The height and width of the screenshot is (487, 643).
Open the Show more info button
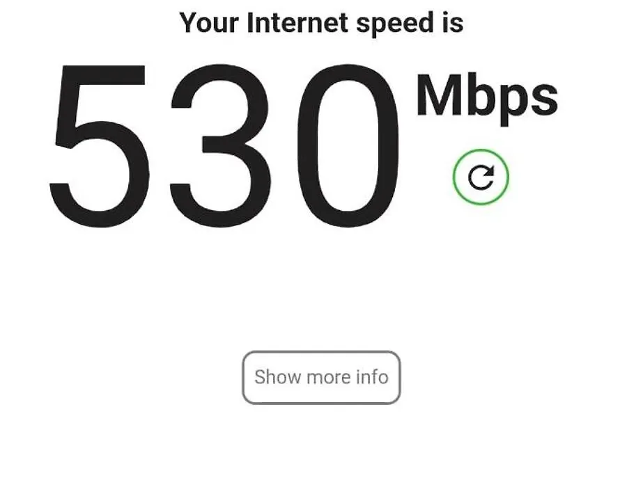click(321, 377)
